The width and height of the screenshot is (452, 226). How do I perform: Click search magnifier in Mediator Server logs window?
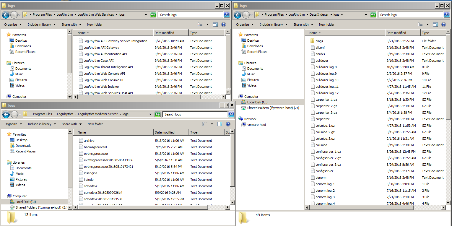coord(231,114)
